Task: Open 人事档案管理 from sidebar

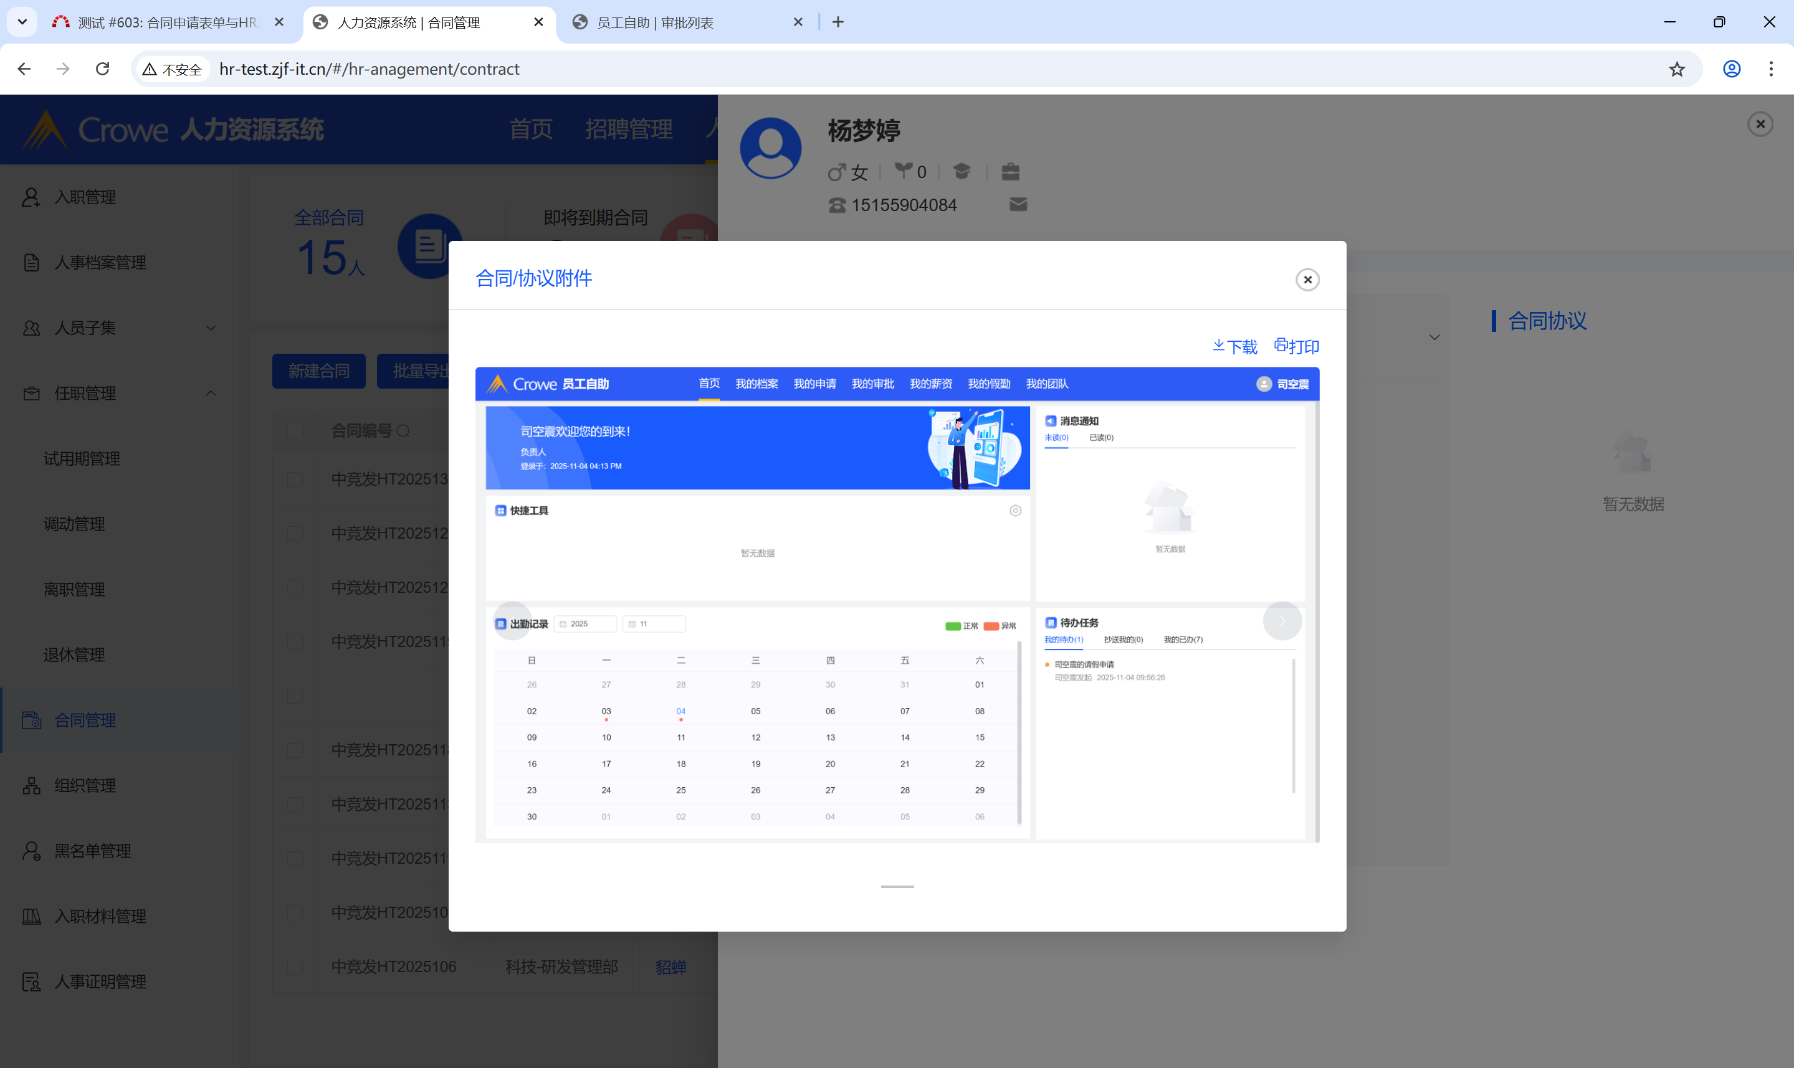Action: tap(100, 263)
